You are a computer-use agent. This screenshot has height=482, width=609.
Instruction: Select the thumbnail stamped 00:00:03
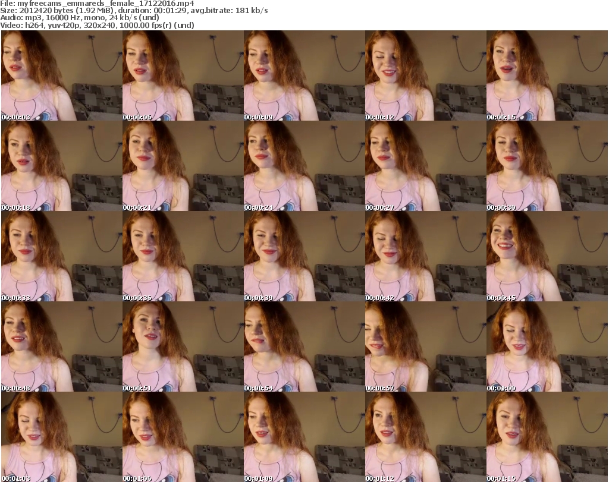pyautogui.click(x=62, y=75)
